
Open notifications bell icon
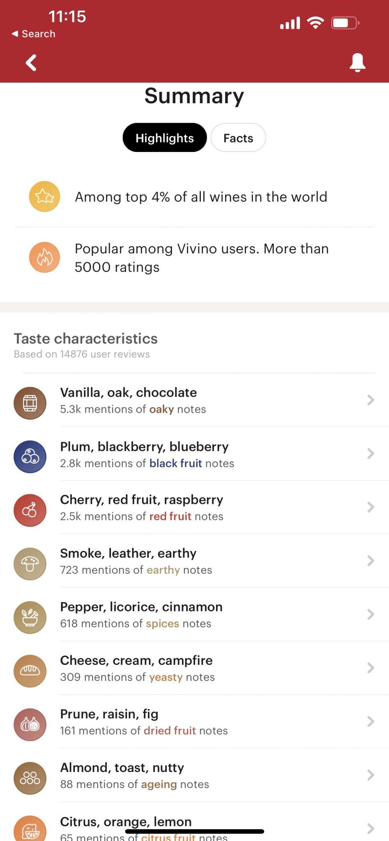coord(357,62)
